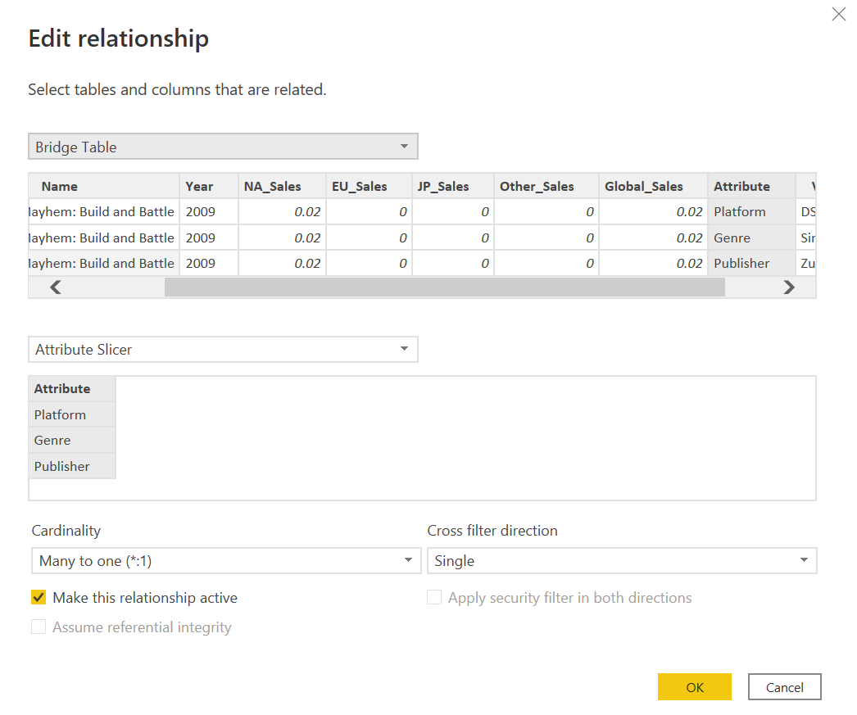Image resolution: width=857 pixels, height=715 pixels.
Task: Select Attribute column header in Attribute Slicer
Action: click(x=62, y=389)
